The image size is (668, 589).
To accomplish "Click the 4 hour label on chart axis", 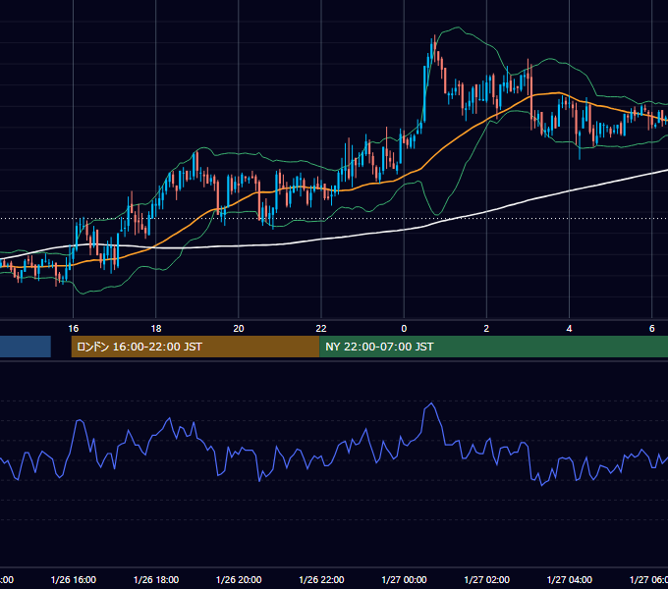I will tap(569, 329).
